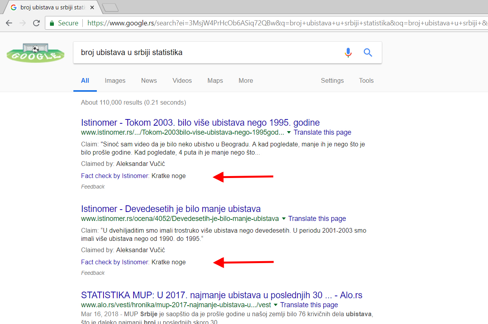Reload the page with refresh icon

36,23
